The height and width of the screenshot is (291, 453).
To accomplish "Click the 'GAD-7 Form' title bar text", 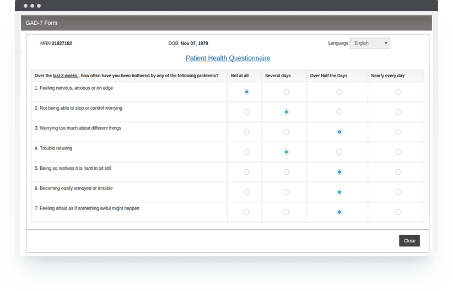I will click(x=41, y=23).
